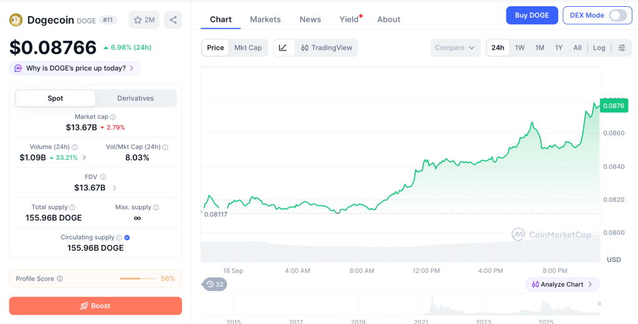Select the line chart icon
This screenshot has height=324, width=638.
pos(283,47)
